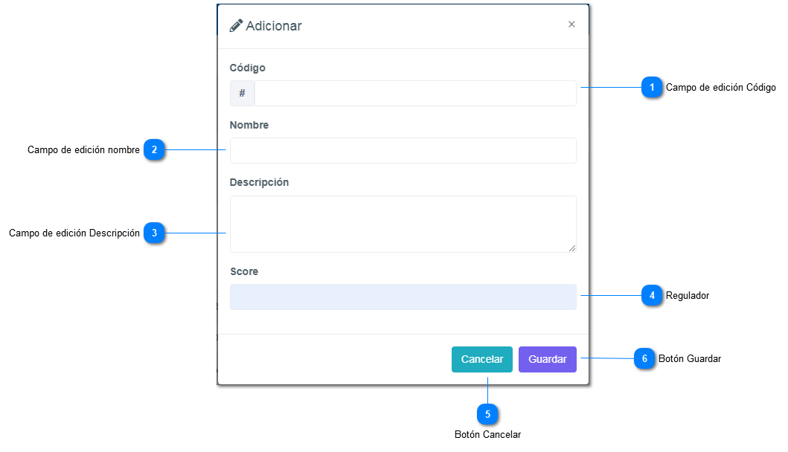
Task: Click the Adicionar dialog title
Action: pos(273,26)
